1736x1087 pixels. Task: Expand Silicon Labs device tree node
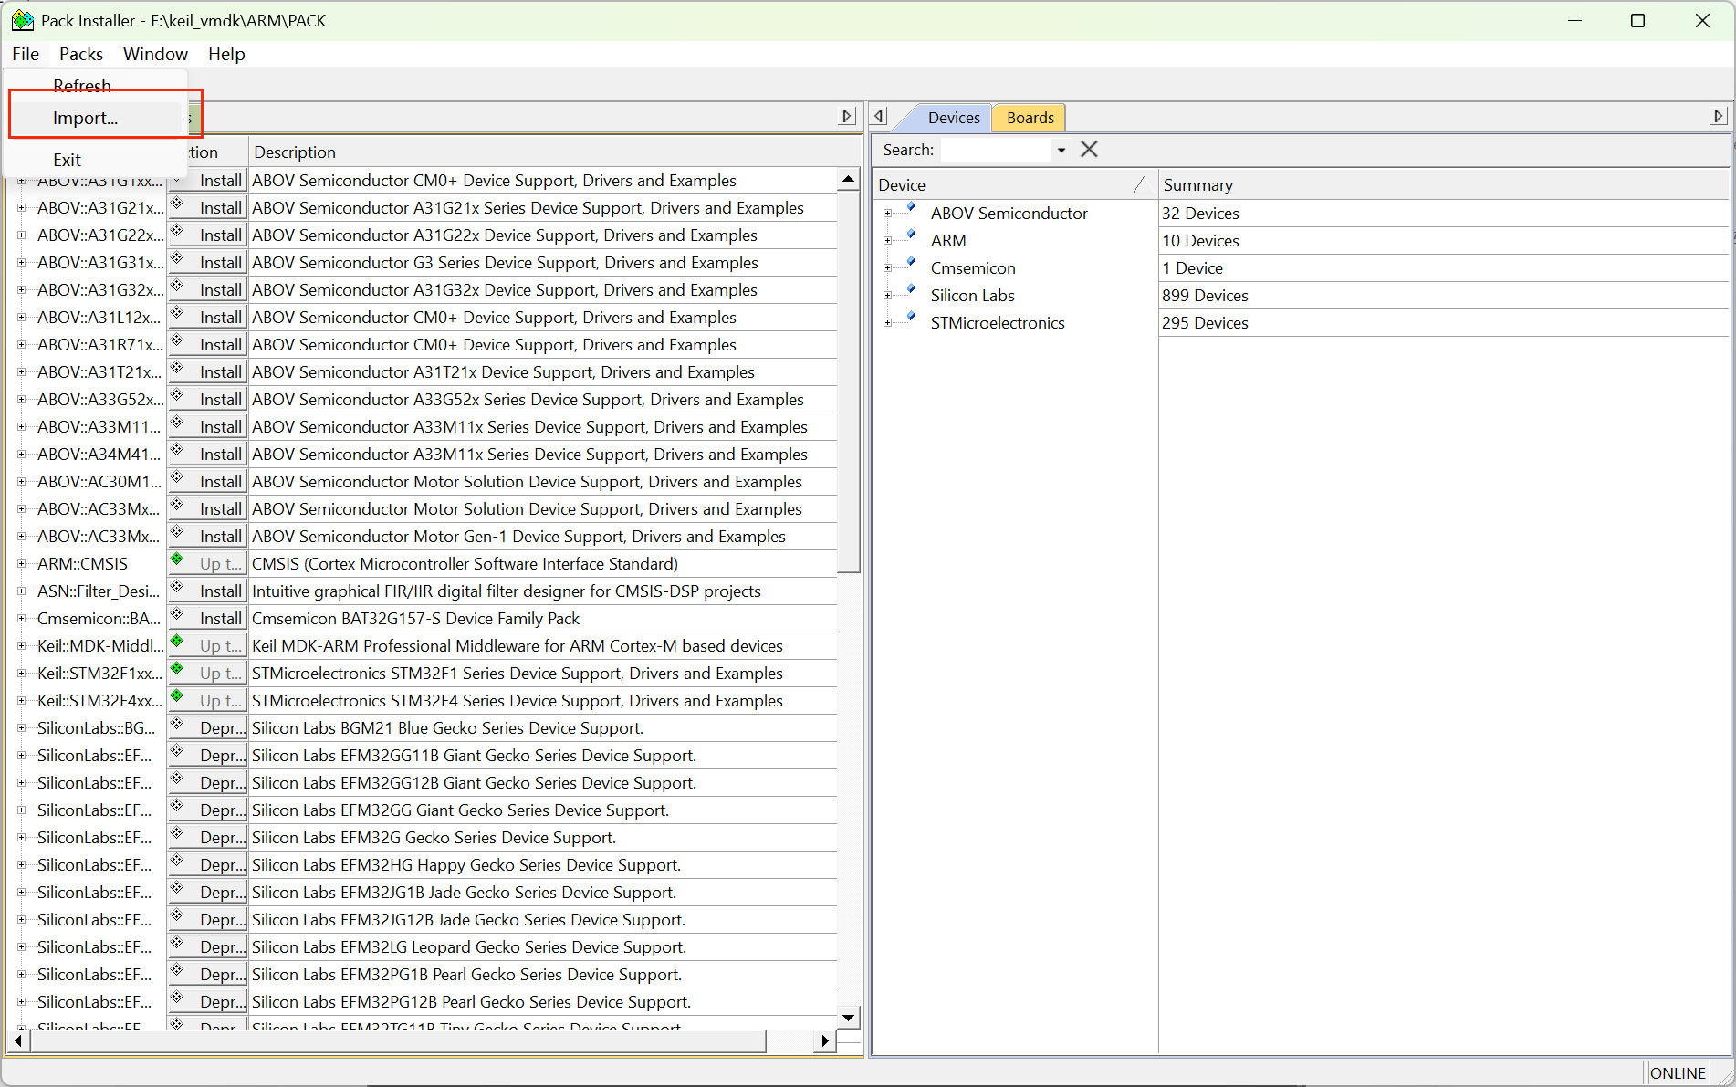point(887,296)
